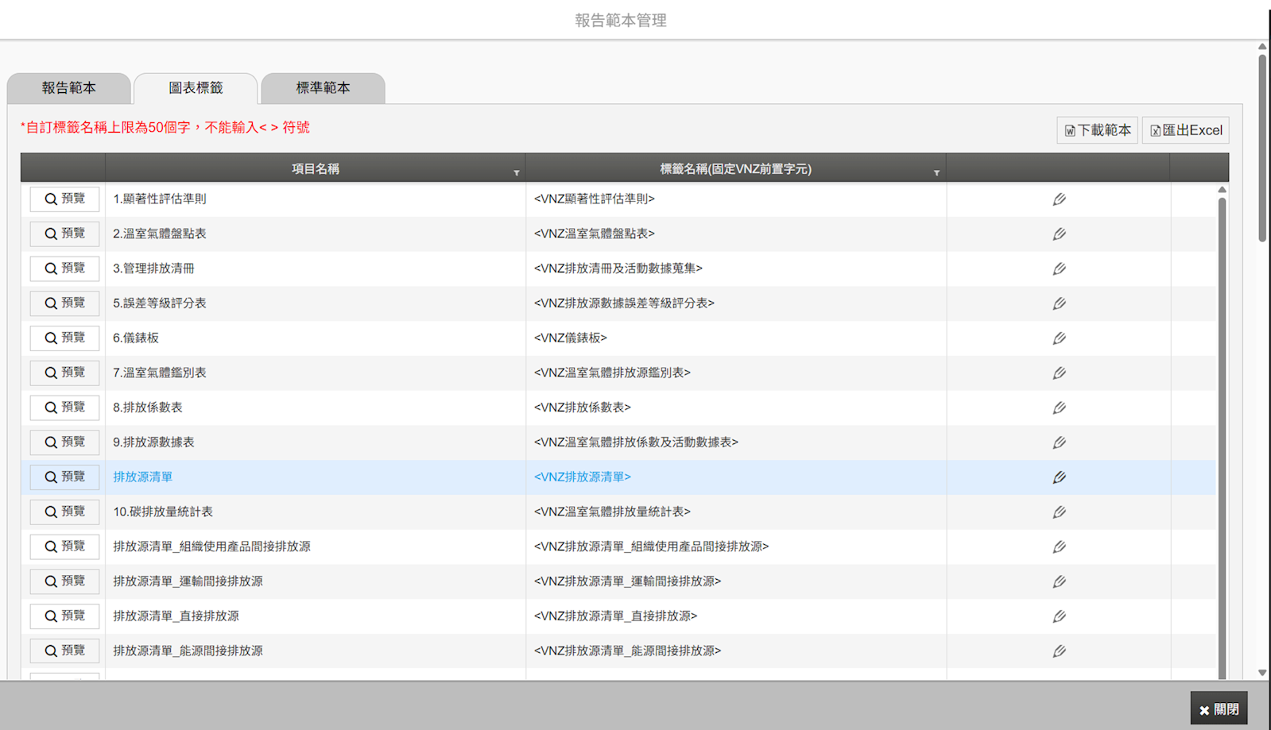Viewport: 1271px width, 730px height.
Task: Click the 關閉 button at bottom
Action: [x=1219, y=709]
